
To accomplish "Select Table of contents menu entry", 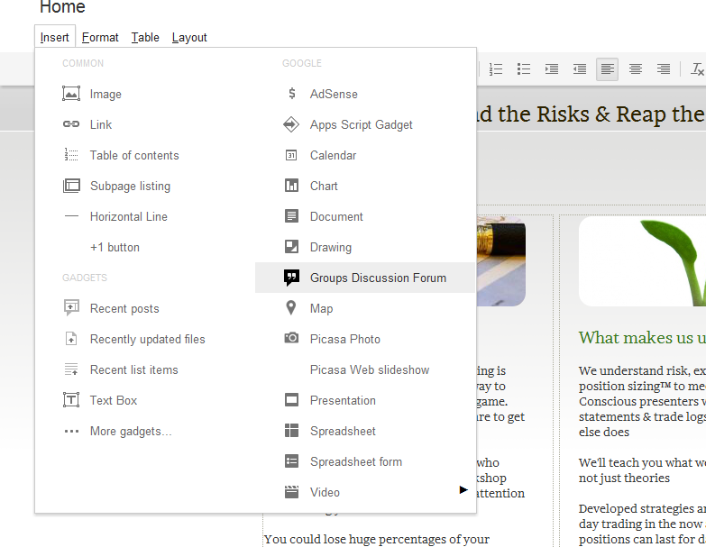I will click(x=133, y=155).
